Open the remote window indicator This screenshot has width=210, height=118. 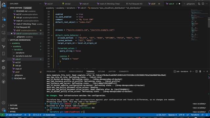pos(2,115)
